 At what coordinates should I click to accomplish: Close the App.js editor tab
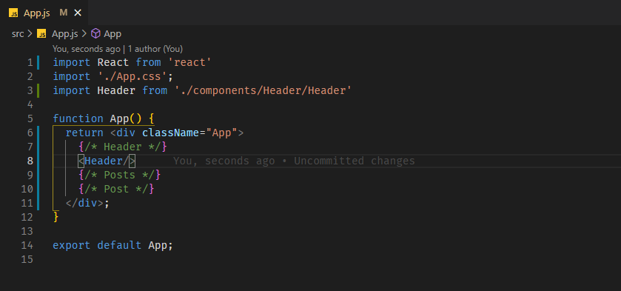point(78,13)
